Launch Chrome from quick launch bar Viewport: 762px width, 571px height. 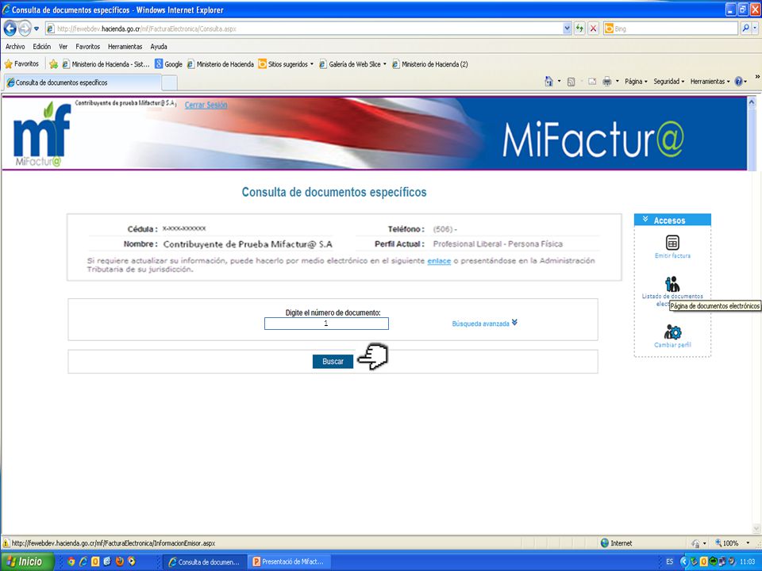click(71, 561)
